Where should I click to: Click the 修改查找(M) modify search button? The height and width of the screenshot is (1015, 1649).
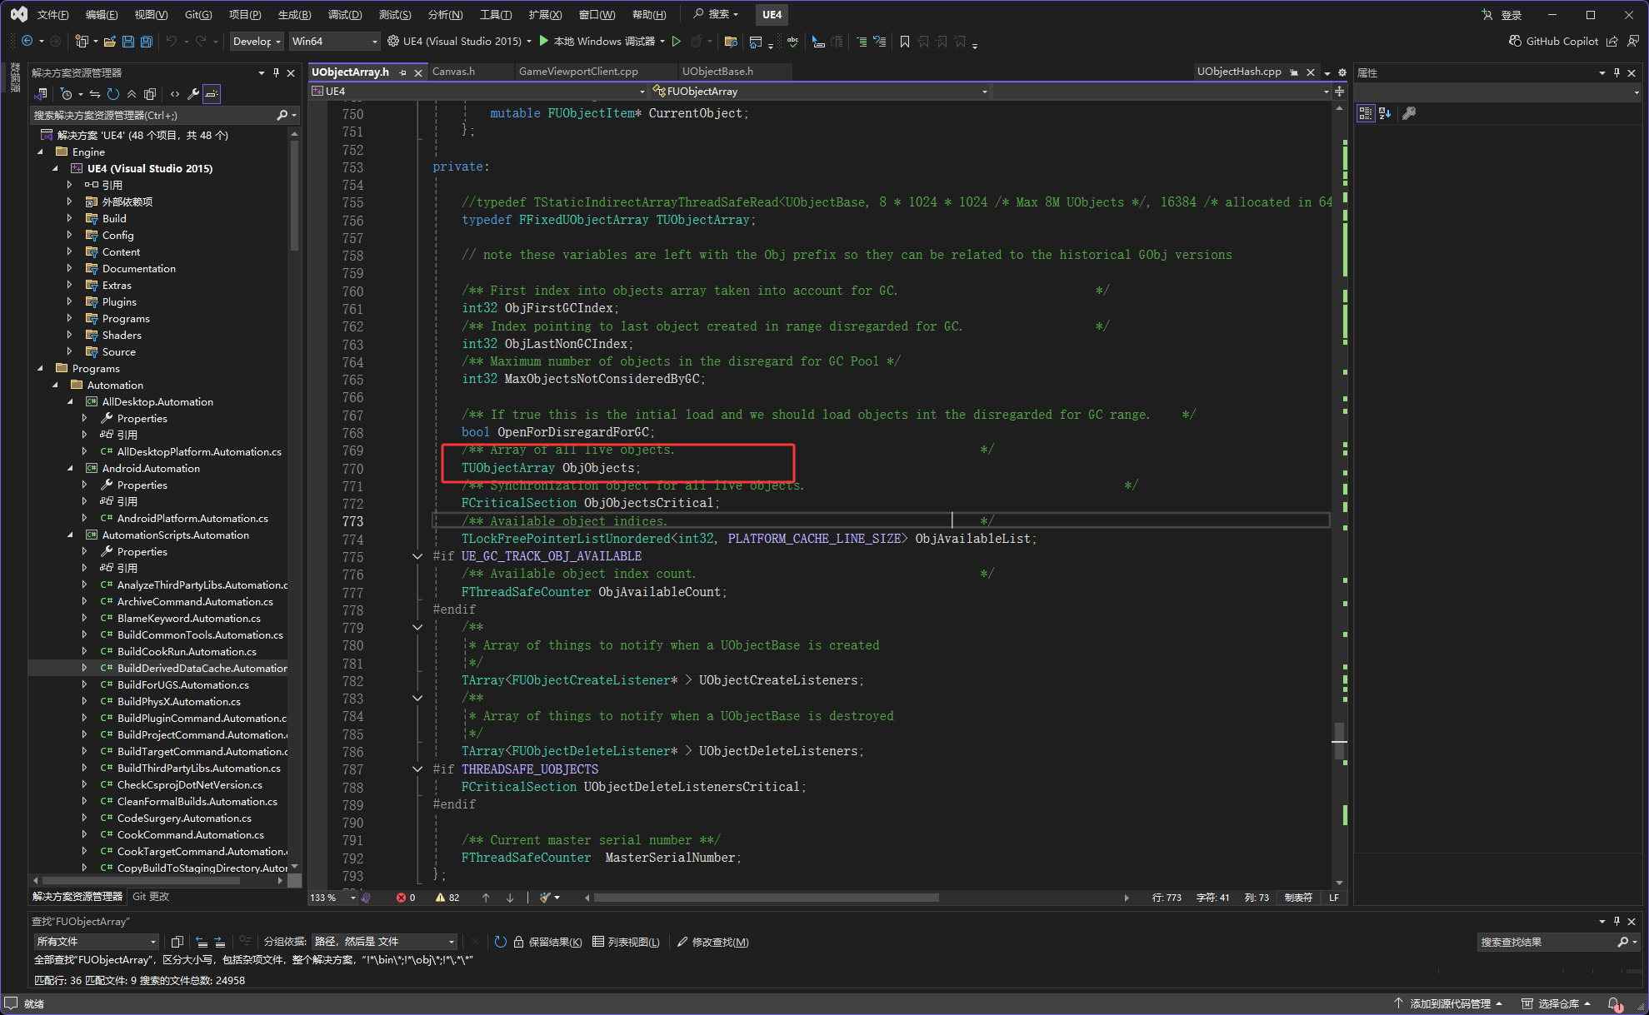(712, 942)
